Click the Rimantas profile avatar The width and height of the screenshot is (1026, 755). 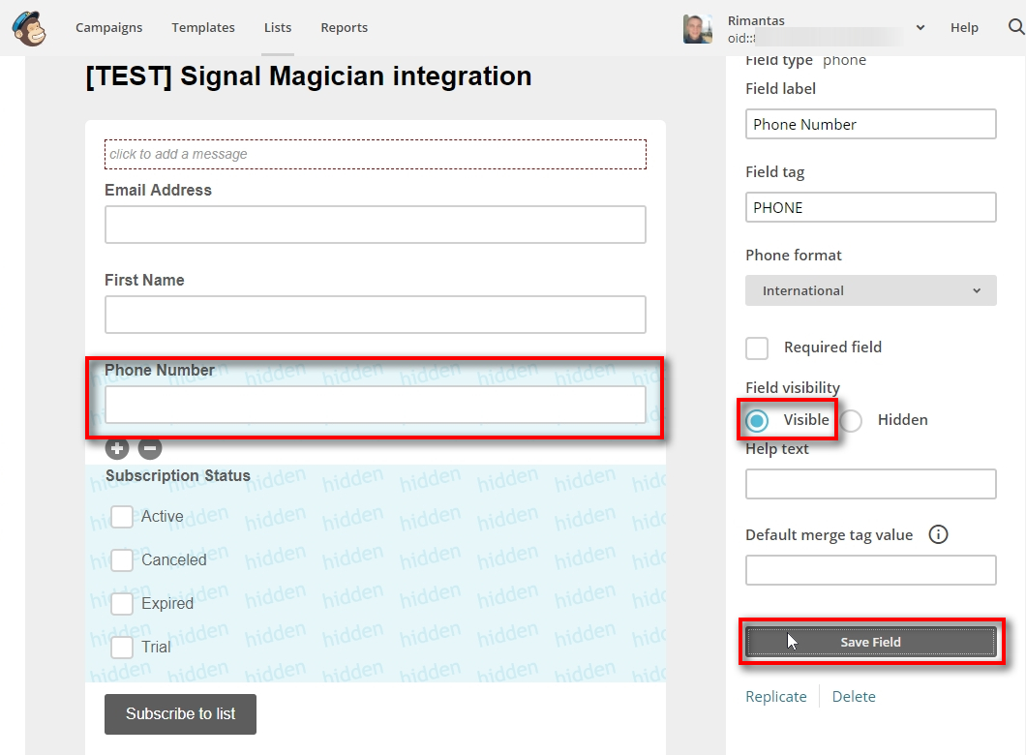[x=698, y=28]
